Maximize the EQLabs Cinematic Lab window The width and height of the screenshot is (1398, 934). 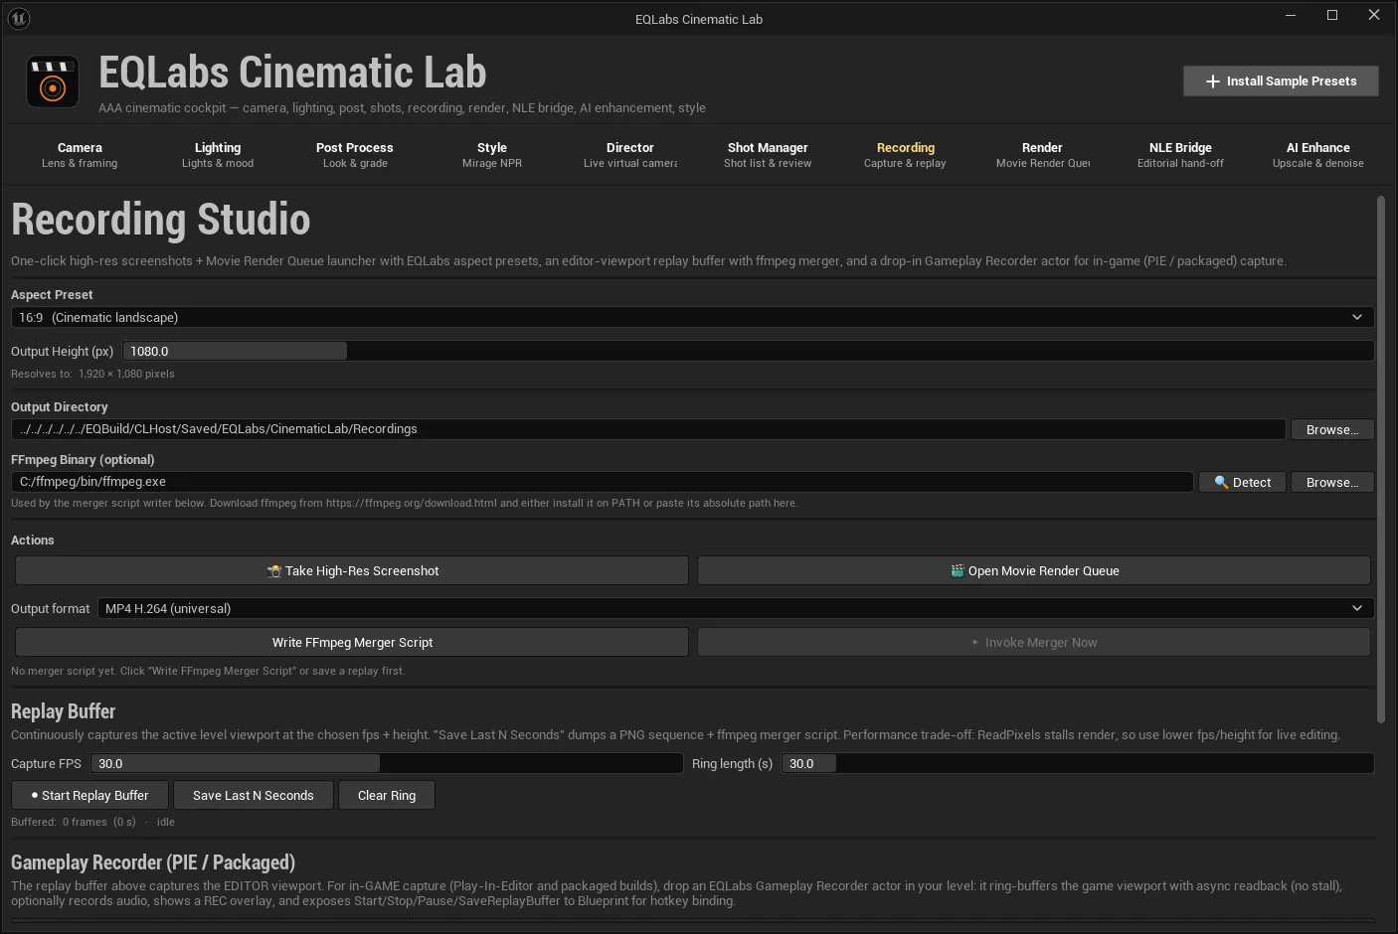[x=1332, y=15]
